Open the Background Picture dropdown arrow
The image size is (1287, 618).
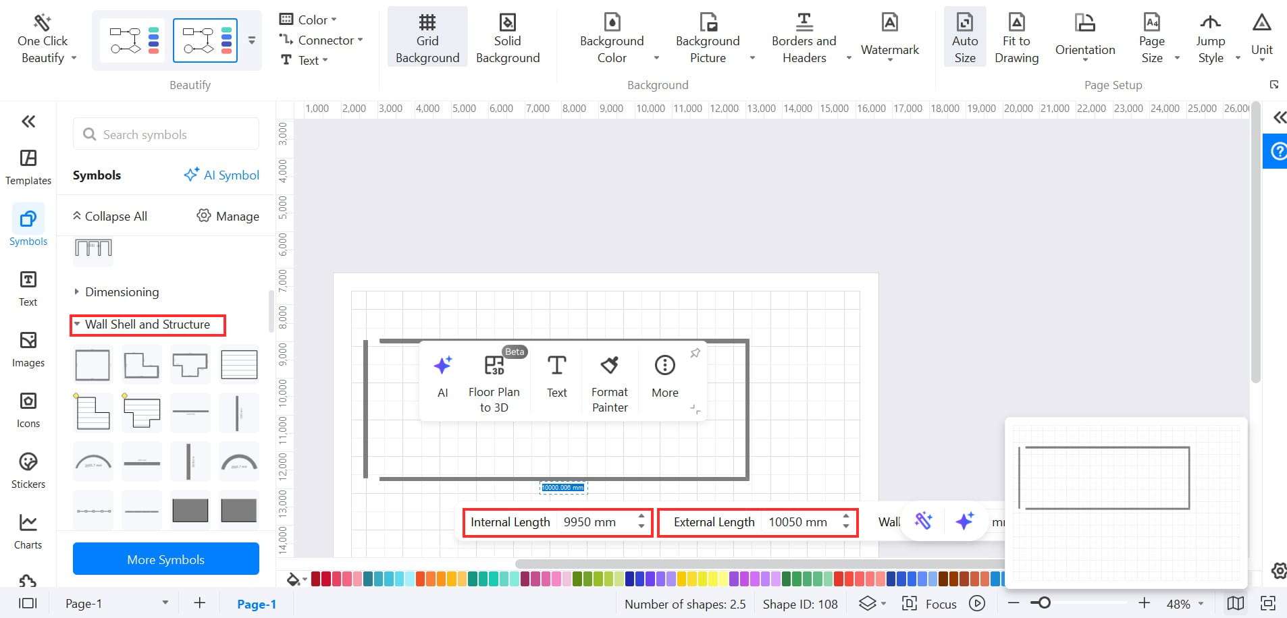click(x=752, y=58)
